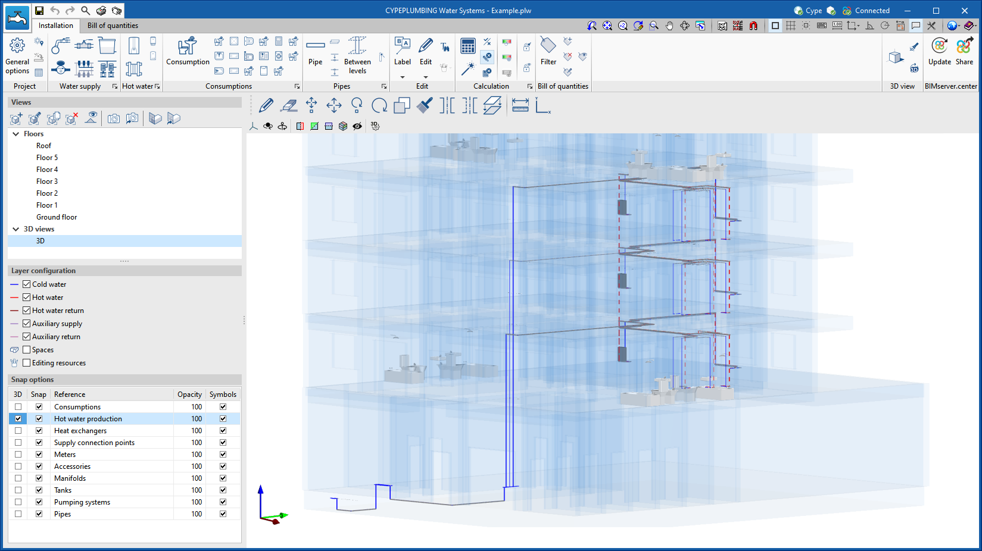Select the 3D view entry
This screenshot has width=982, height=551.
coord(40,241)
